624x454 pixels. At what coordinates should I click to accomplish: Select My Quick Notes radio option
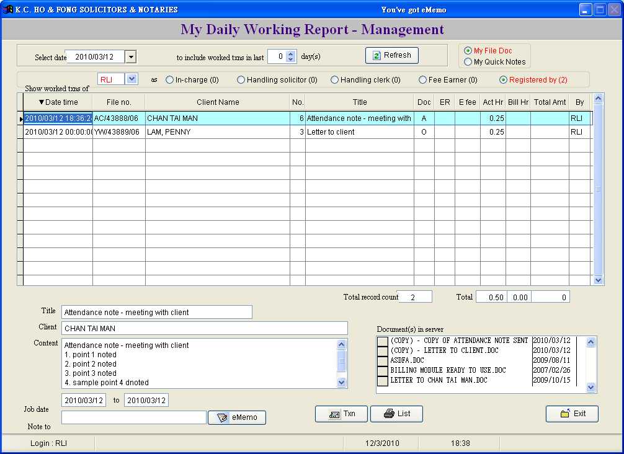[468, 62]
